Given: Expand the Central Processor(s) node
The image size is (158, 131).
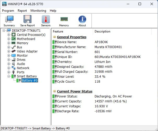Looking at the screenshot, I should (9, 35).
